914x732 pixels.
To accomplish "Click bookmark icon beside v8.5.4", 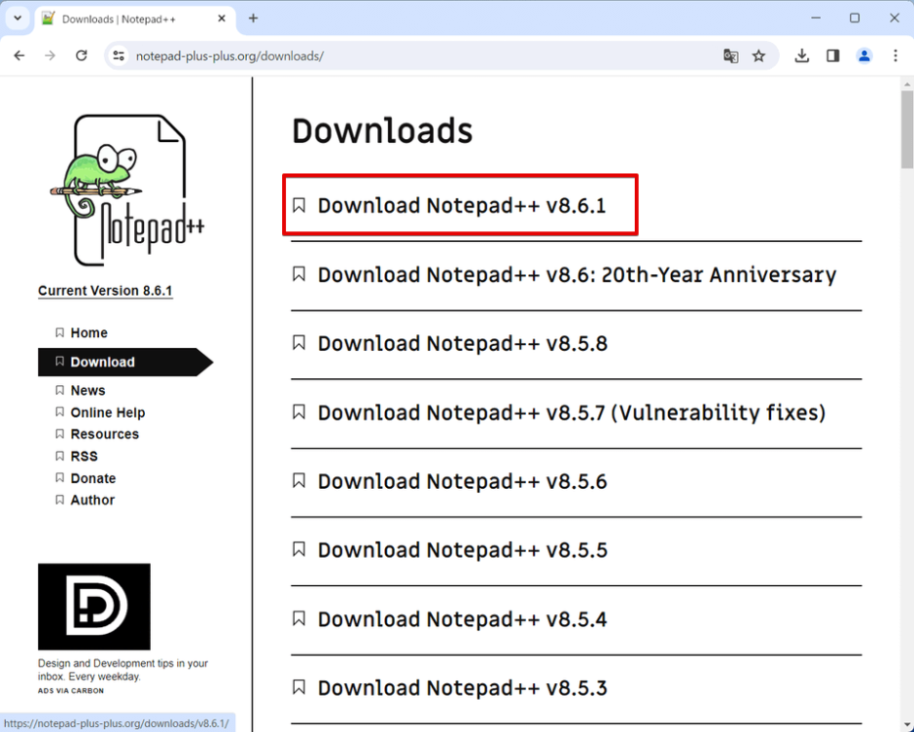I will (x=299, y=618).
